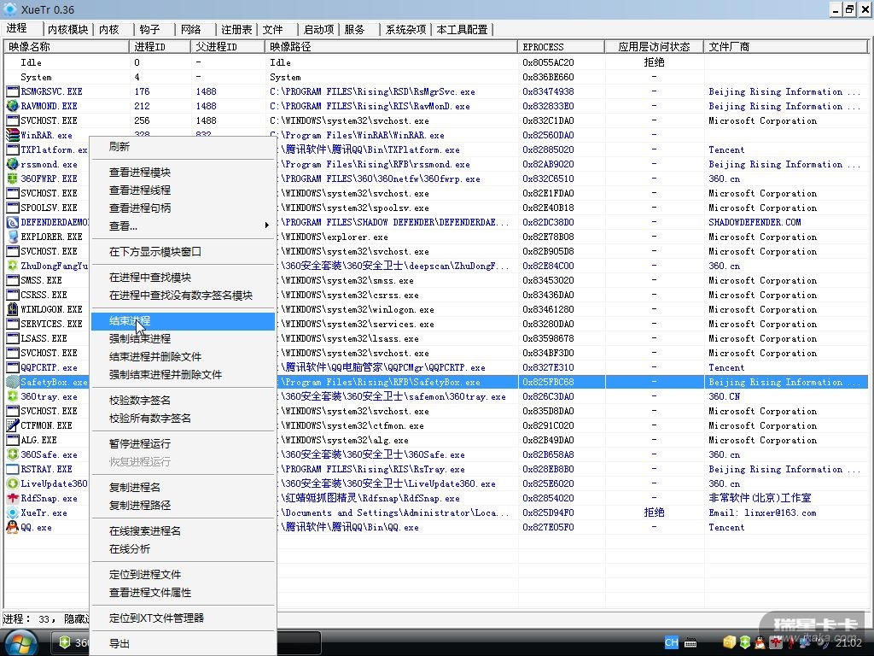Click the WinRAR.exe books icon
This screenshot has width=874, height=656.
[12, 135]
